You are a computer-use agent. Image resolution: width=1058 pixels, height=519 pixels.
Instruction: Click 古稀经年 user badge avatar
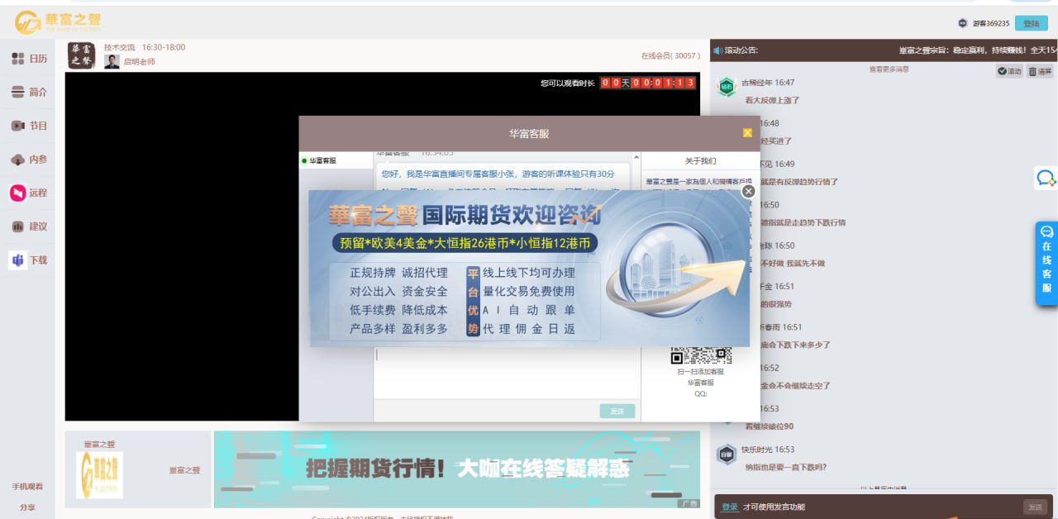[727, 85]
